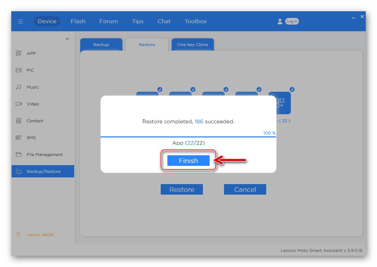This screenshot has height=267, width=377.
Task: Click the App (22/22) status text
Action: 188,143
